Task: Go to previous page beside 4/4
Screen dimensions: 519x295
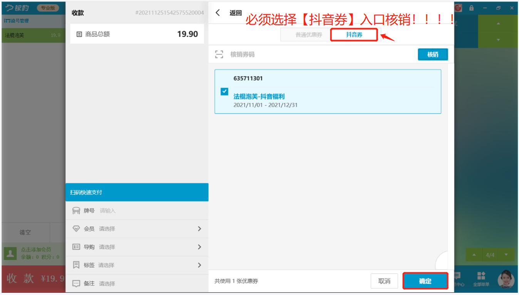Action: click(x=474, y=255)
